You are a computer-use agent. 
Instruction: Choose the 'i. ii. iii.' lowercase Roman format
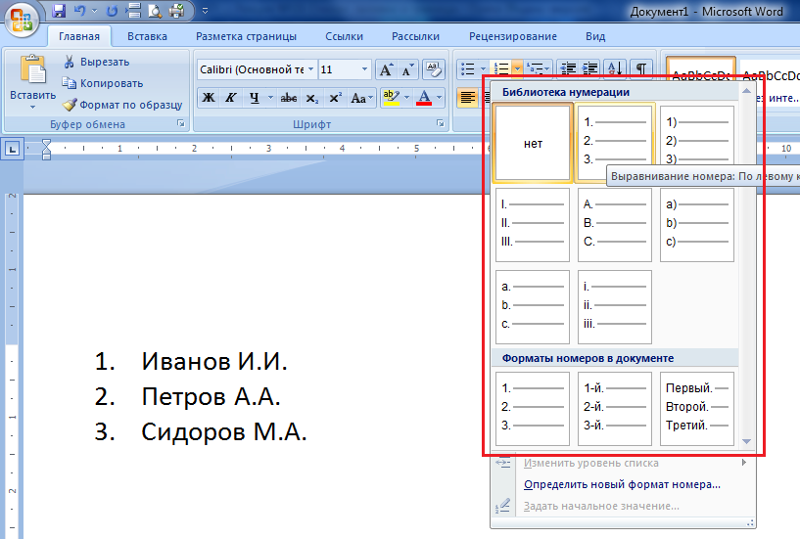pyautogui.click(x=615, y=307)
